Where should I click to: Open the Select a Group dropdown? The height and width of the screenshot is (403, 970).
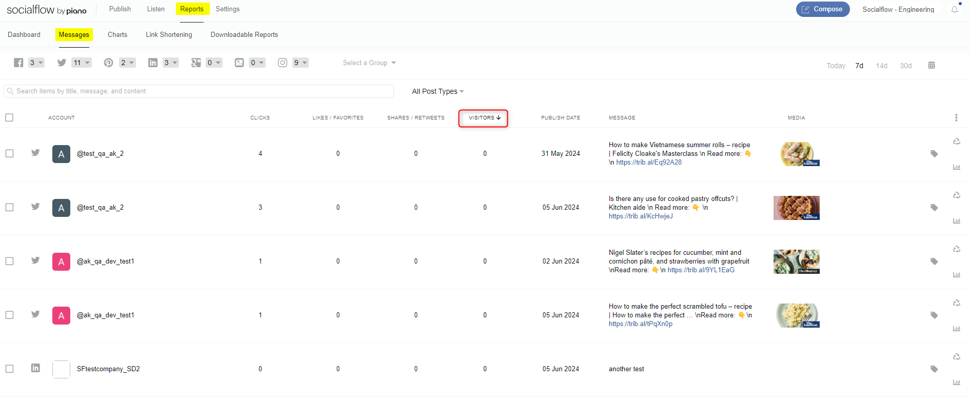click(x=369, y=63)
